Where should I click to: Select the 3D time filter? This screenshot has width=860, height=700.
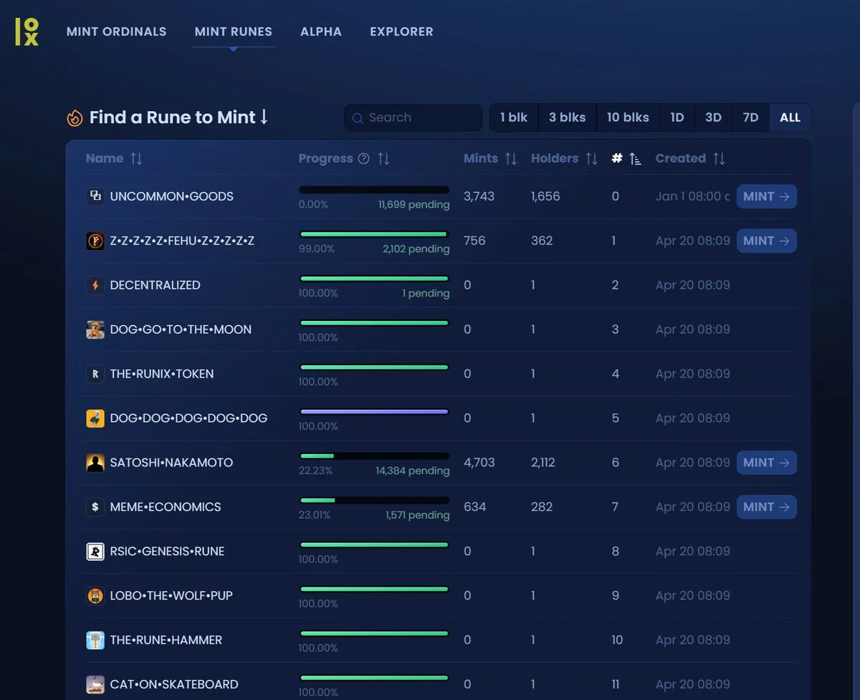[713, 118]
